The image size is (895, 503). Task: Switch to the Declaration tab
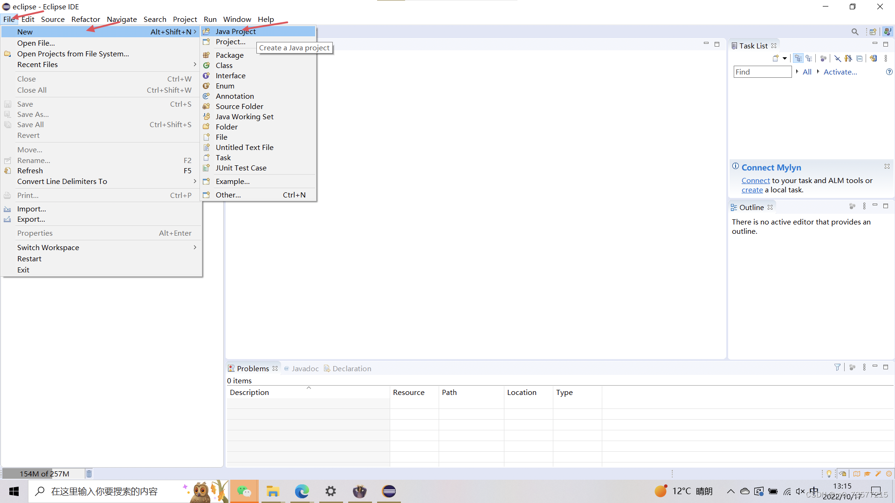(x=348, y=368)
